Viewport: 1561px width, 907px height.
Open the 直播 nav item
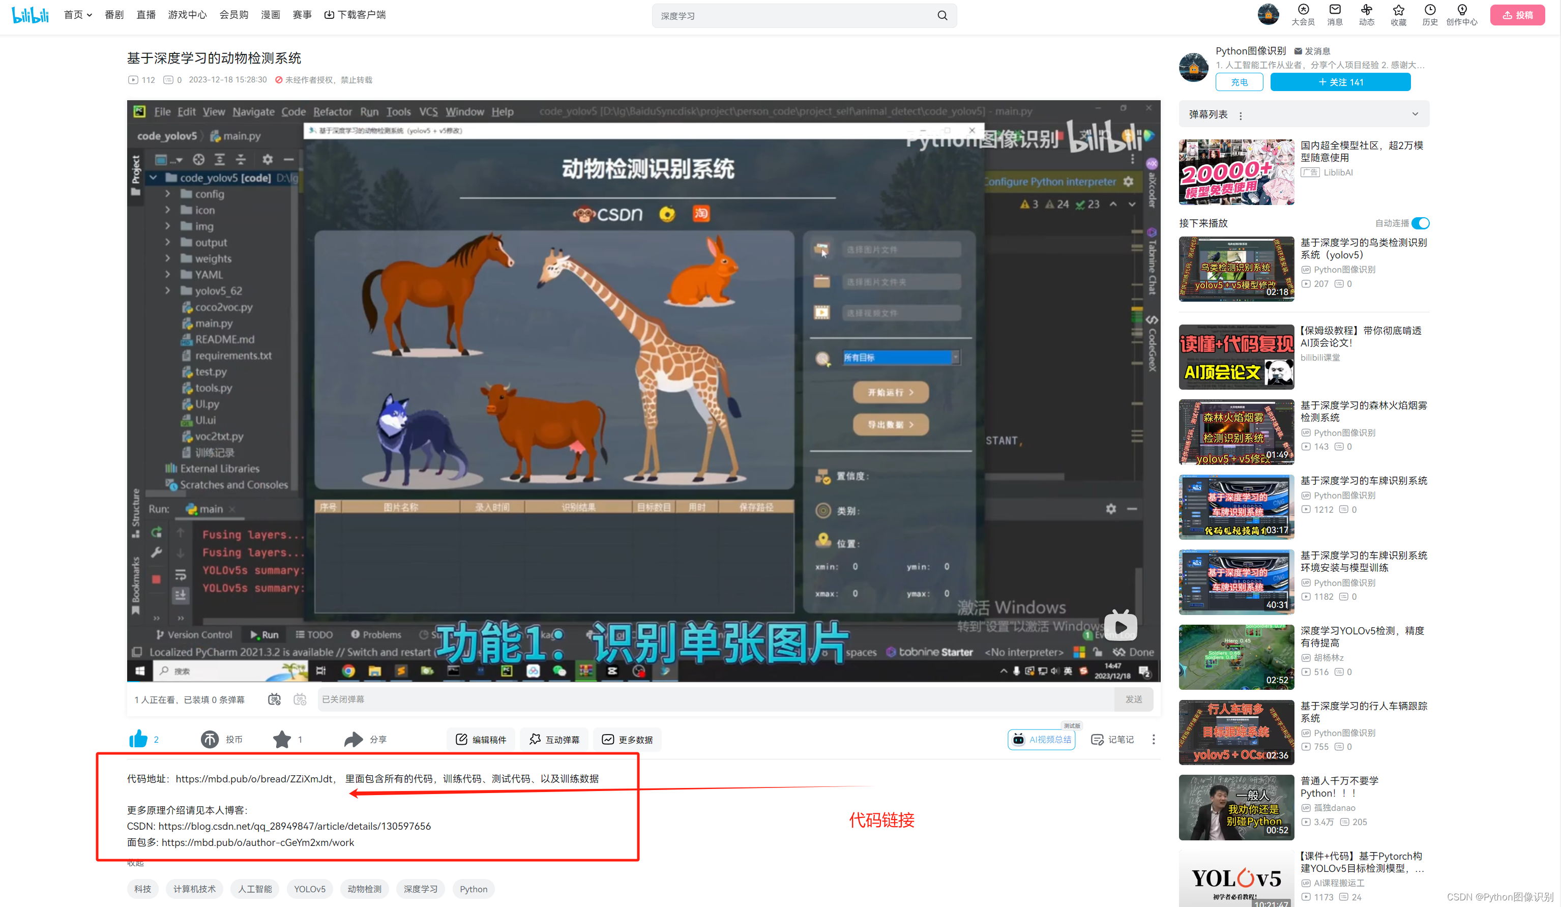[x=146, y=15]
